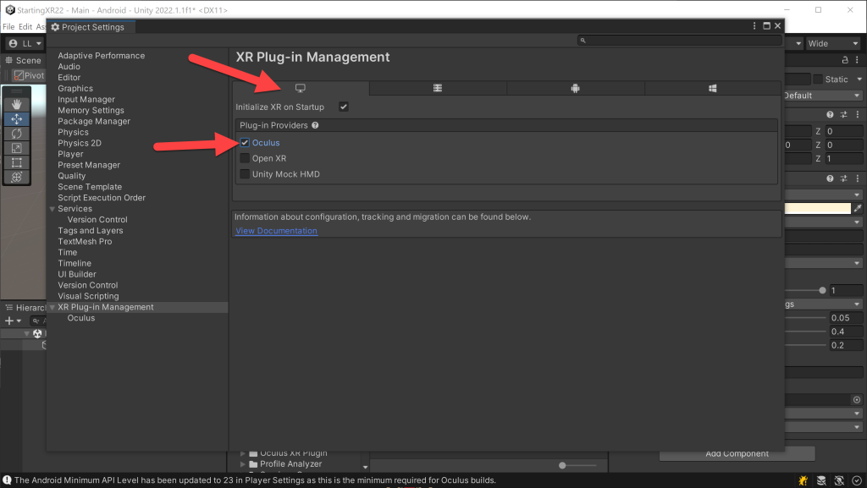Toggle the Static checkbox in Inspector
The height and width of the screenshot is (488, 867).
click(818, 79)
